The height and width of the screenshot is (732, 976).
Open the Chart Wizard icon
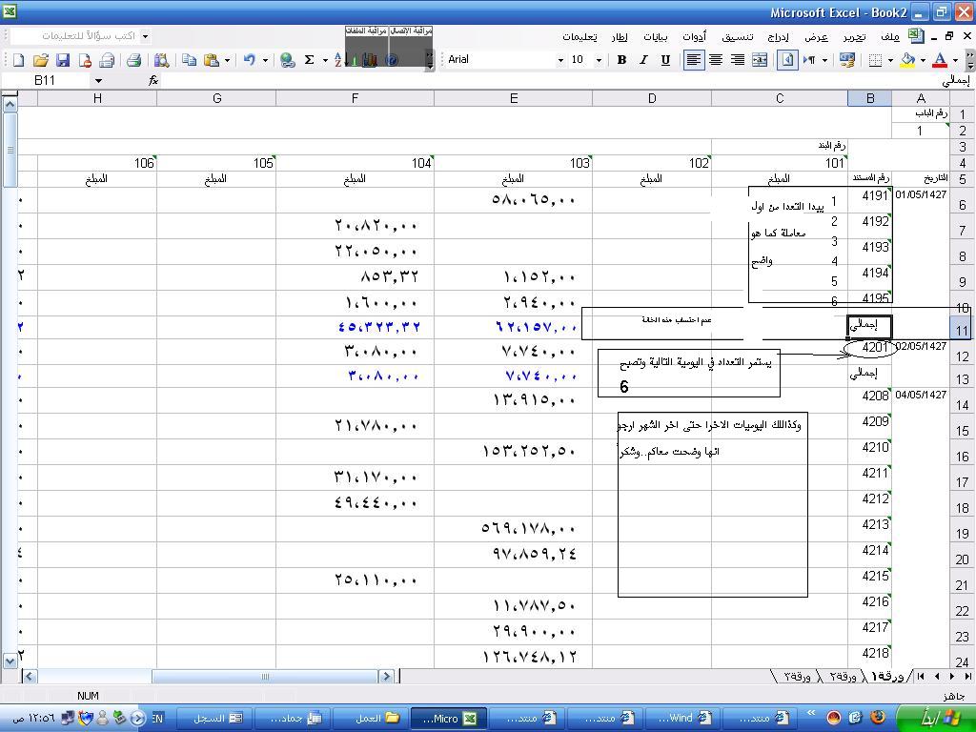click(x=370, y=60)
